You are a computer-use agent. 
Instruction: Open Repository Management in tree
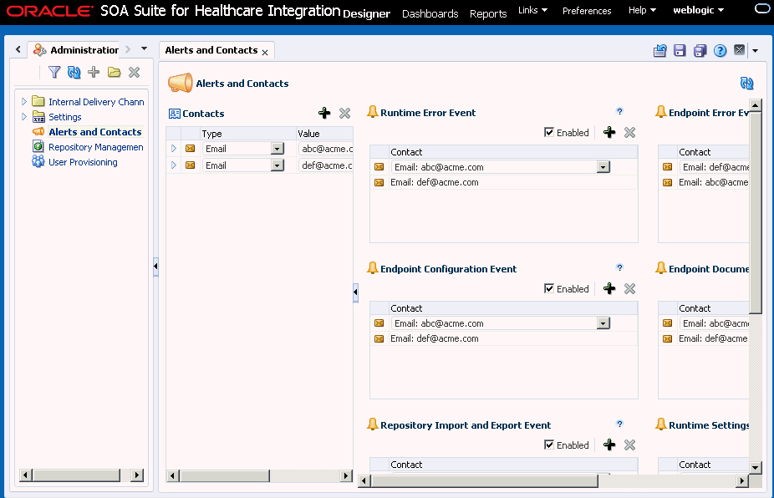(96, 147)
